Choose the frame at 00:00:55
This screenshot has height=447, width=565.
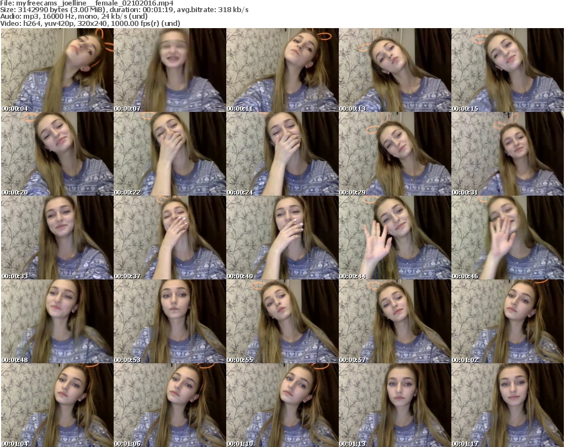coord(282,321)
